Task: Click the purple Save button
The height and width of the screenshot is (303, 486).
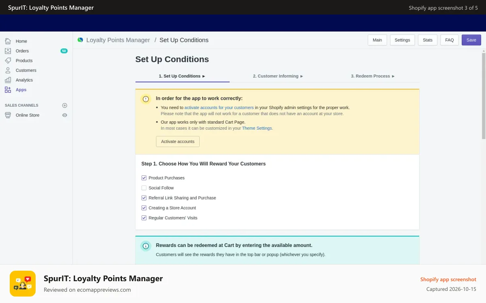Action: [x=471, y=40]
